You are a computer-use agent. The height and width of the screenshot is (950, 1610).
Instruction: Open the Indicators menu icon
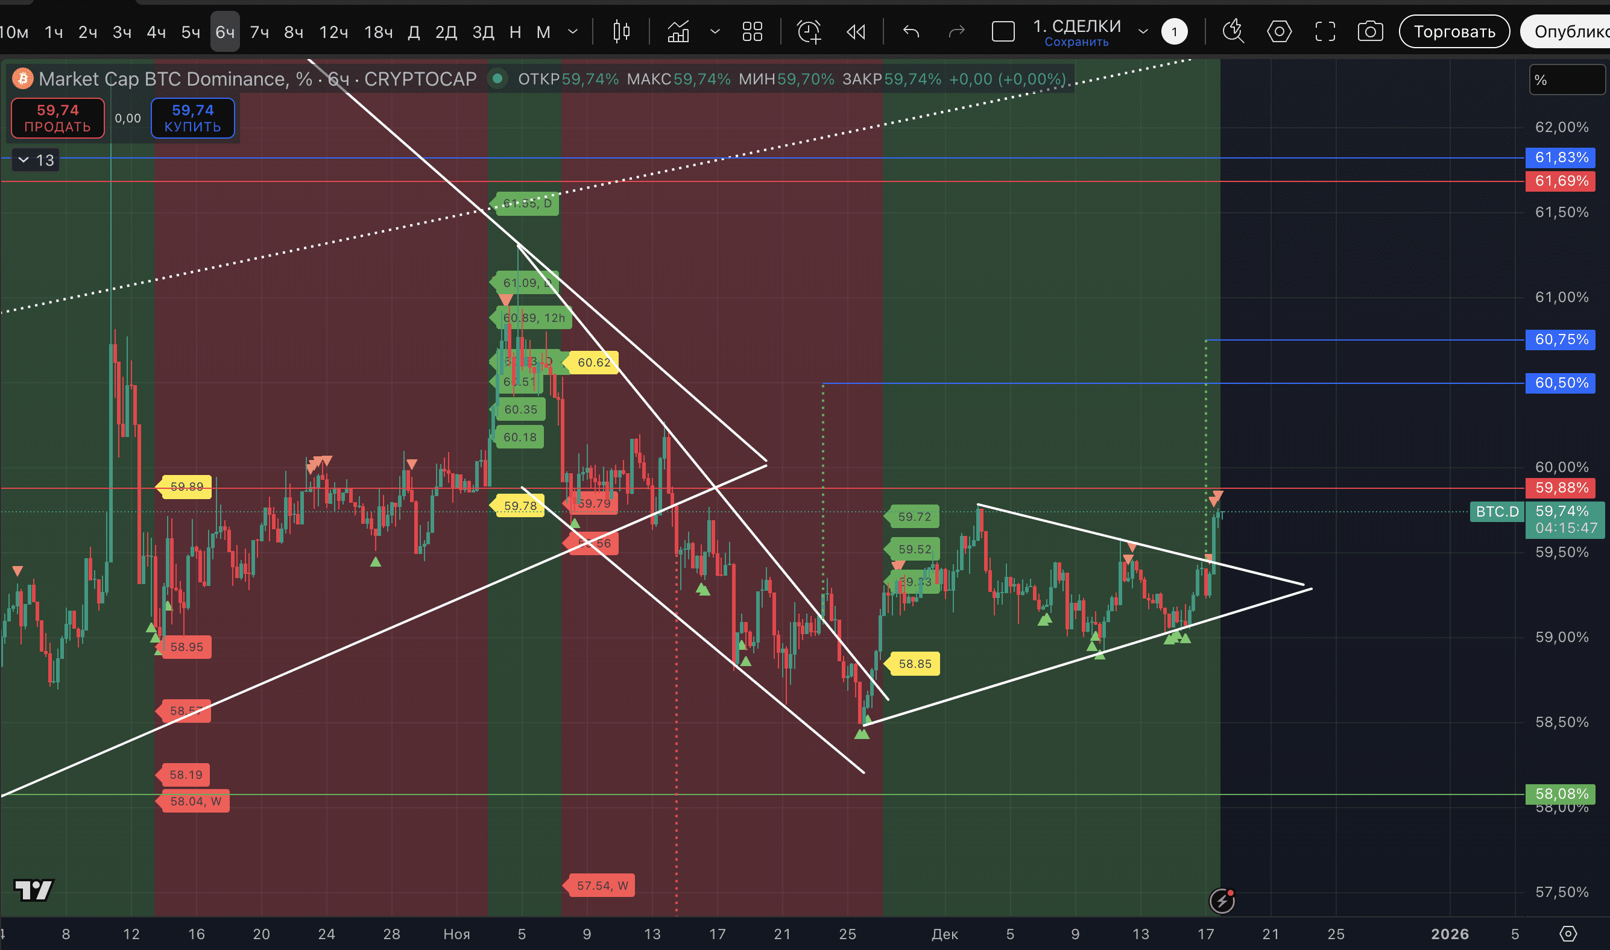tap(678, 31)
